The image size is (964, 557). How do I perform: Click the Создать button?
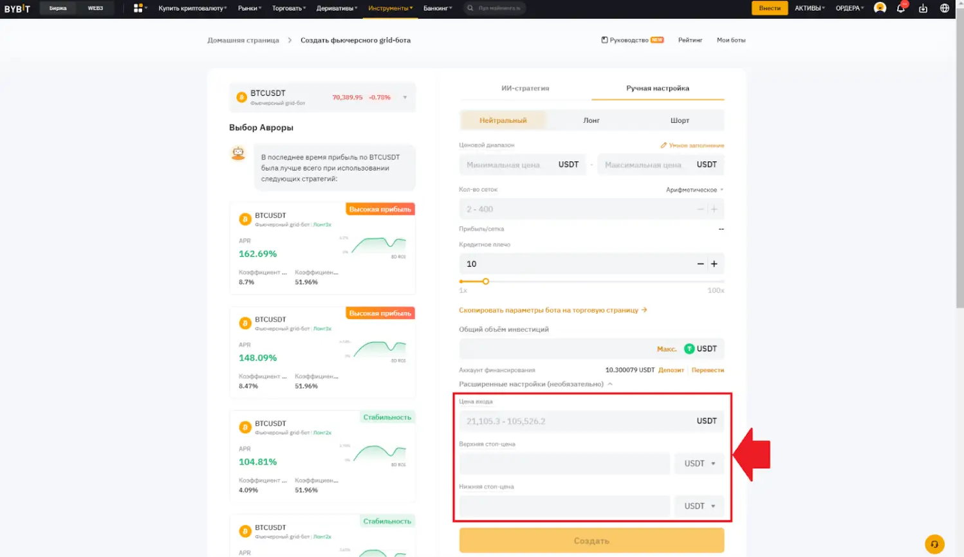(591, 540)
